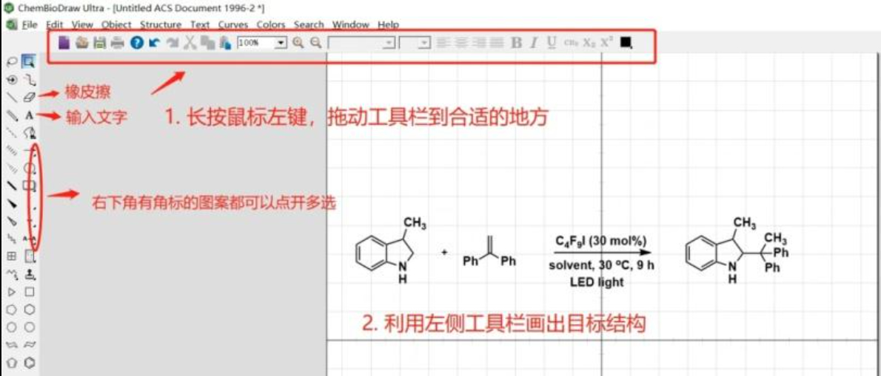Click the black color swatch in toolbar
The image size is (881, 376).
pyautogui.click(x=626, y=43)
